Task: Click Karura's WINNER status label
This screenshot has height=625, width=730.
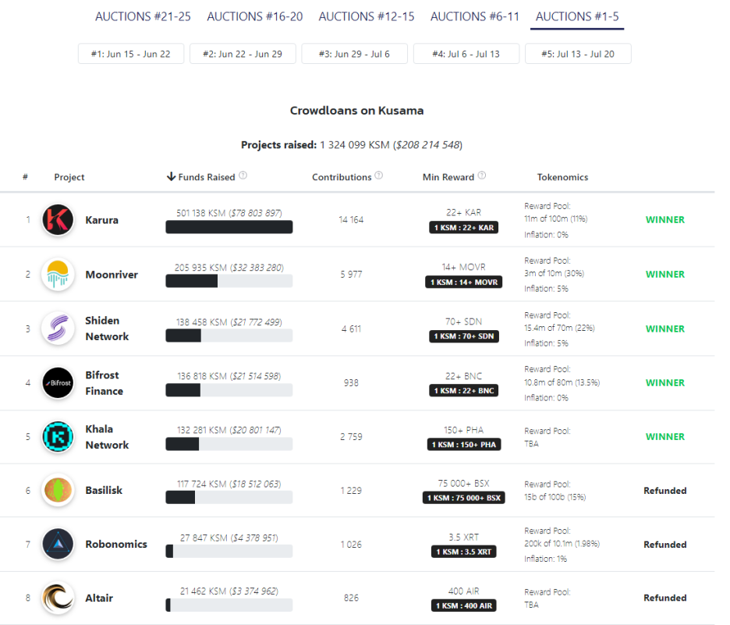Action: point(664,220)
